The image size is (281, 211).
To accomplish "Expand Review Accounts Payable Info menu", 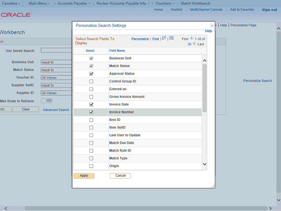I will pyautogui.click(x=123, y=4).
